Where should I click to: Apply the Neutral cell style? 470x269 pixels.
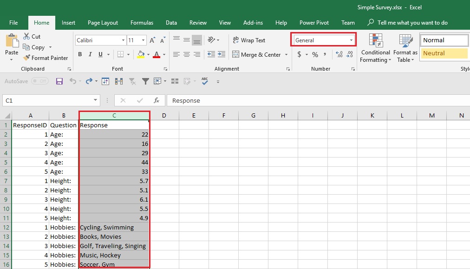(x=444, y=53)
